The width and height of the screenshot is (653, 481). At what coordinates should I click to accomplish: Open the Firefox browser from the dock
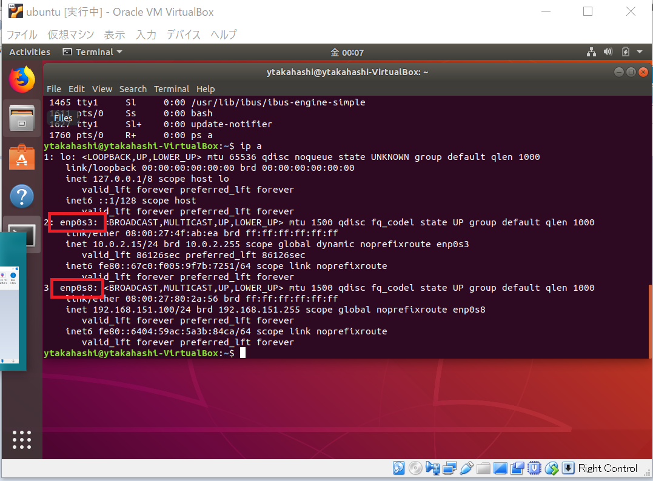point(22,79)
